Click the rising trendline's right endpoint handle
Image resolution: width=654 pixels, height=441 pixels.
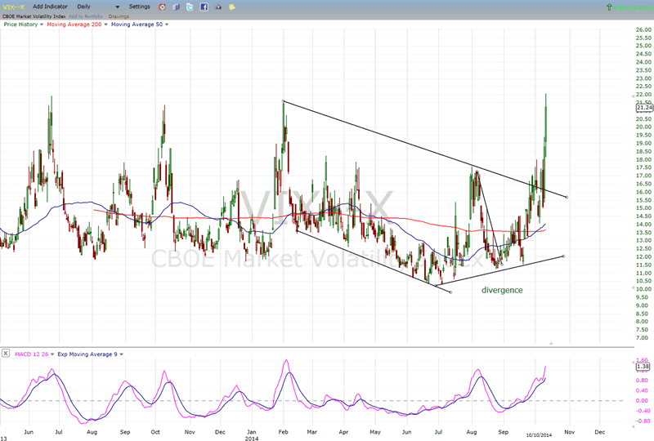(564, 256)
